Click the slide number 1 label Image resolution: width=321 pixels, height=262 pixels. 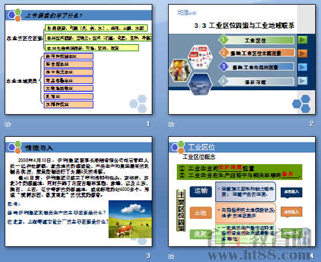pyautogui.click(x=148, y=123)
